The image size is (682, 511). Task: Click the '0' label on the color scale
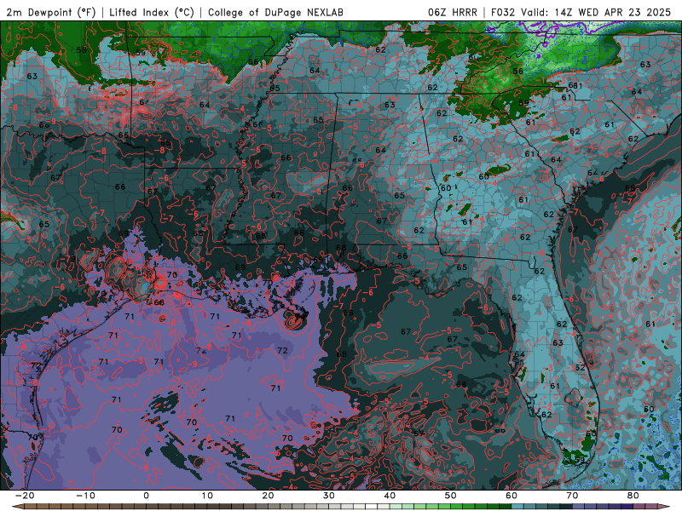146,496
